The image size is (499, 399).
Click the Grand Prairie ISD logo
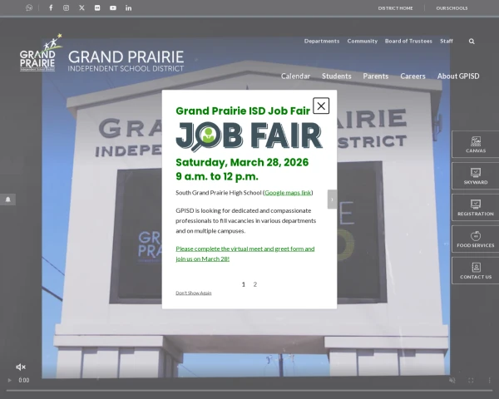[x=40, y=53]
